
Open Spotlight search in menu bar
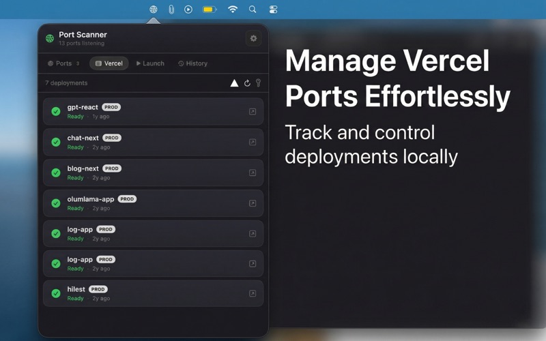pyautogui.click(x=253, y=10)
